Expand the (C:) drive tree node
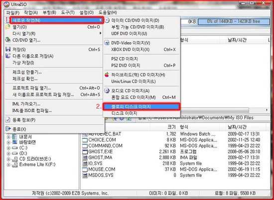274x200 pixels. click(x=8, y=148)
